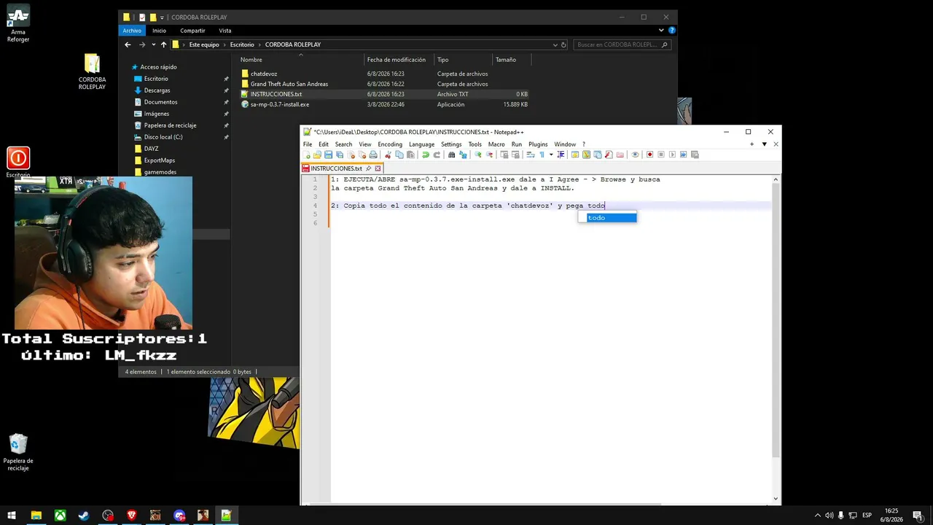Open Find with the binoculars icon
The image size is (933, 525).
click(x=452, y=155)
